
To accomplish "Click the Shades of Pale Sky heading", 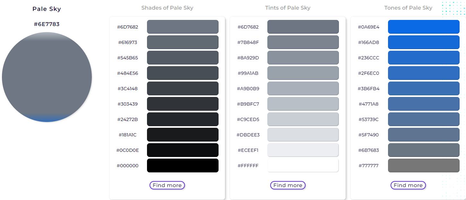I will [167, 8].
